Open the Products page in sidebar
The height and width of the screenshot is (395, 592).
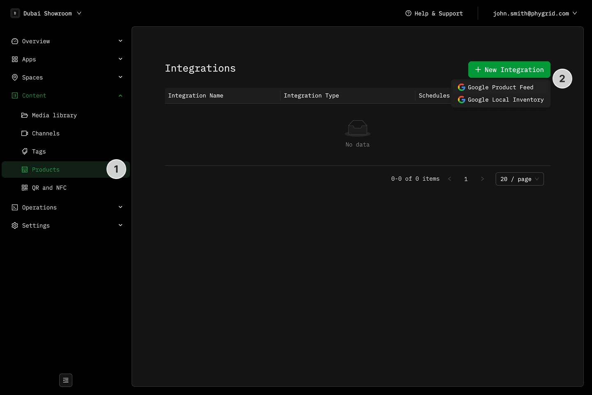46,170
